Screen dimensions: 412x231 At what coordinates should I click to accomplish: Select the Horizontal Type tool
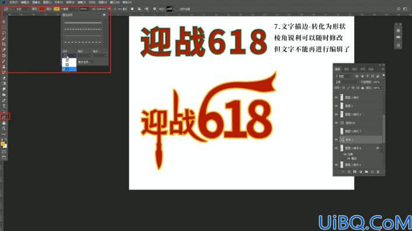pyautogui.click(x=4, y=106)
